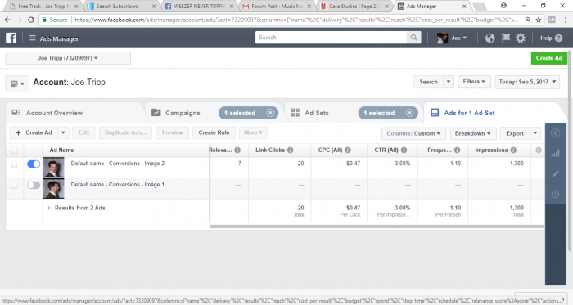
Task: Open the charts view in right sidebar
Action: [x=555, y=154]
